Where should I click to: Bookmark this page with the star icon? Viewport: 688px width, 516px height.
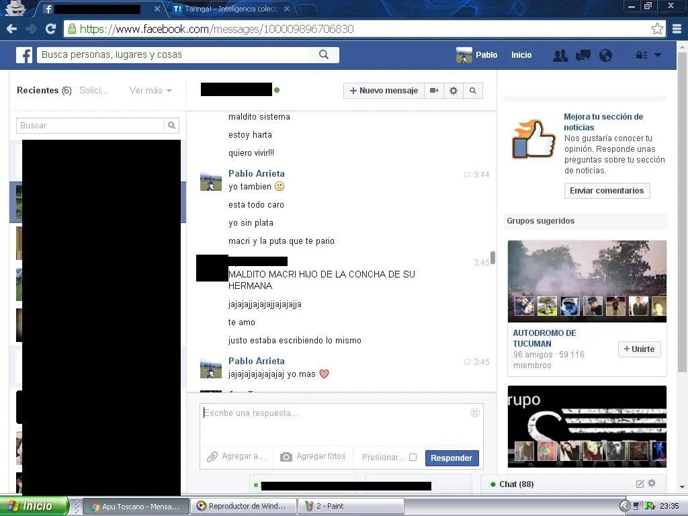[x=657, y=29]
